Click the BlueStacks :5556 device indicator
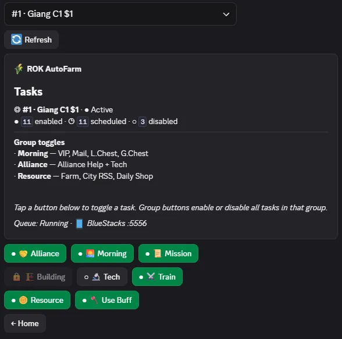This screenshot has height=339, width=342. pos(112,224)
